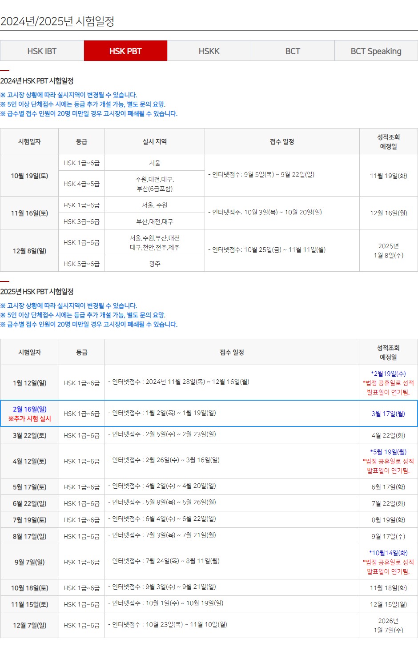Click the 성적조회 예정일 header in 2025 table
Screen dimensions: 418x647
[x=387, y=351]
